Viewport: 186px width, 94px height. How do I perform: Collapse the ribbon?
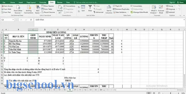point(184,15)
